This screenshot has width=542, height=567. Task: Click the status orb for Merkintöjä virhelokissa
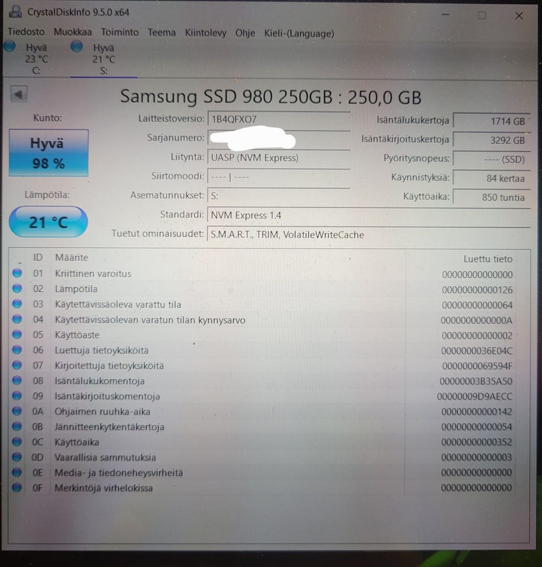click(17, 487)
